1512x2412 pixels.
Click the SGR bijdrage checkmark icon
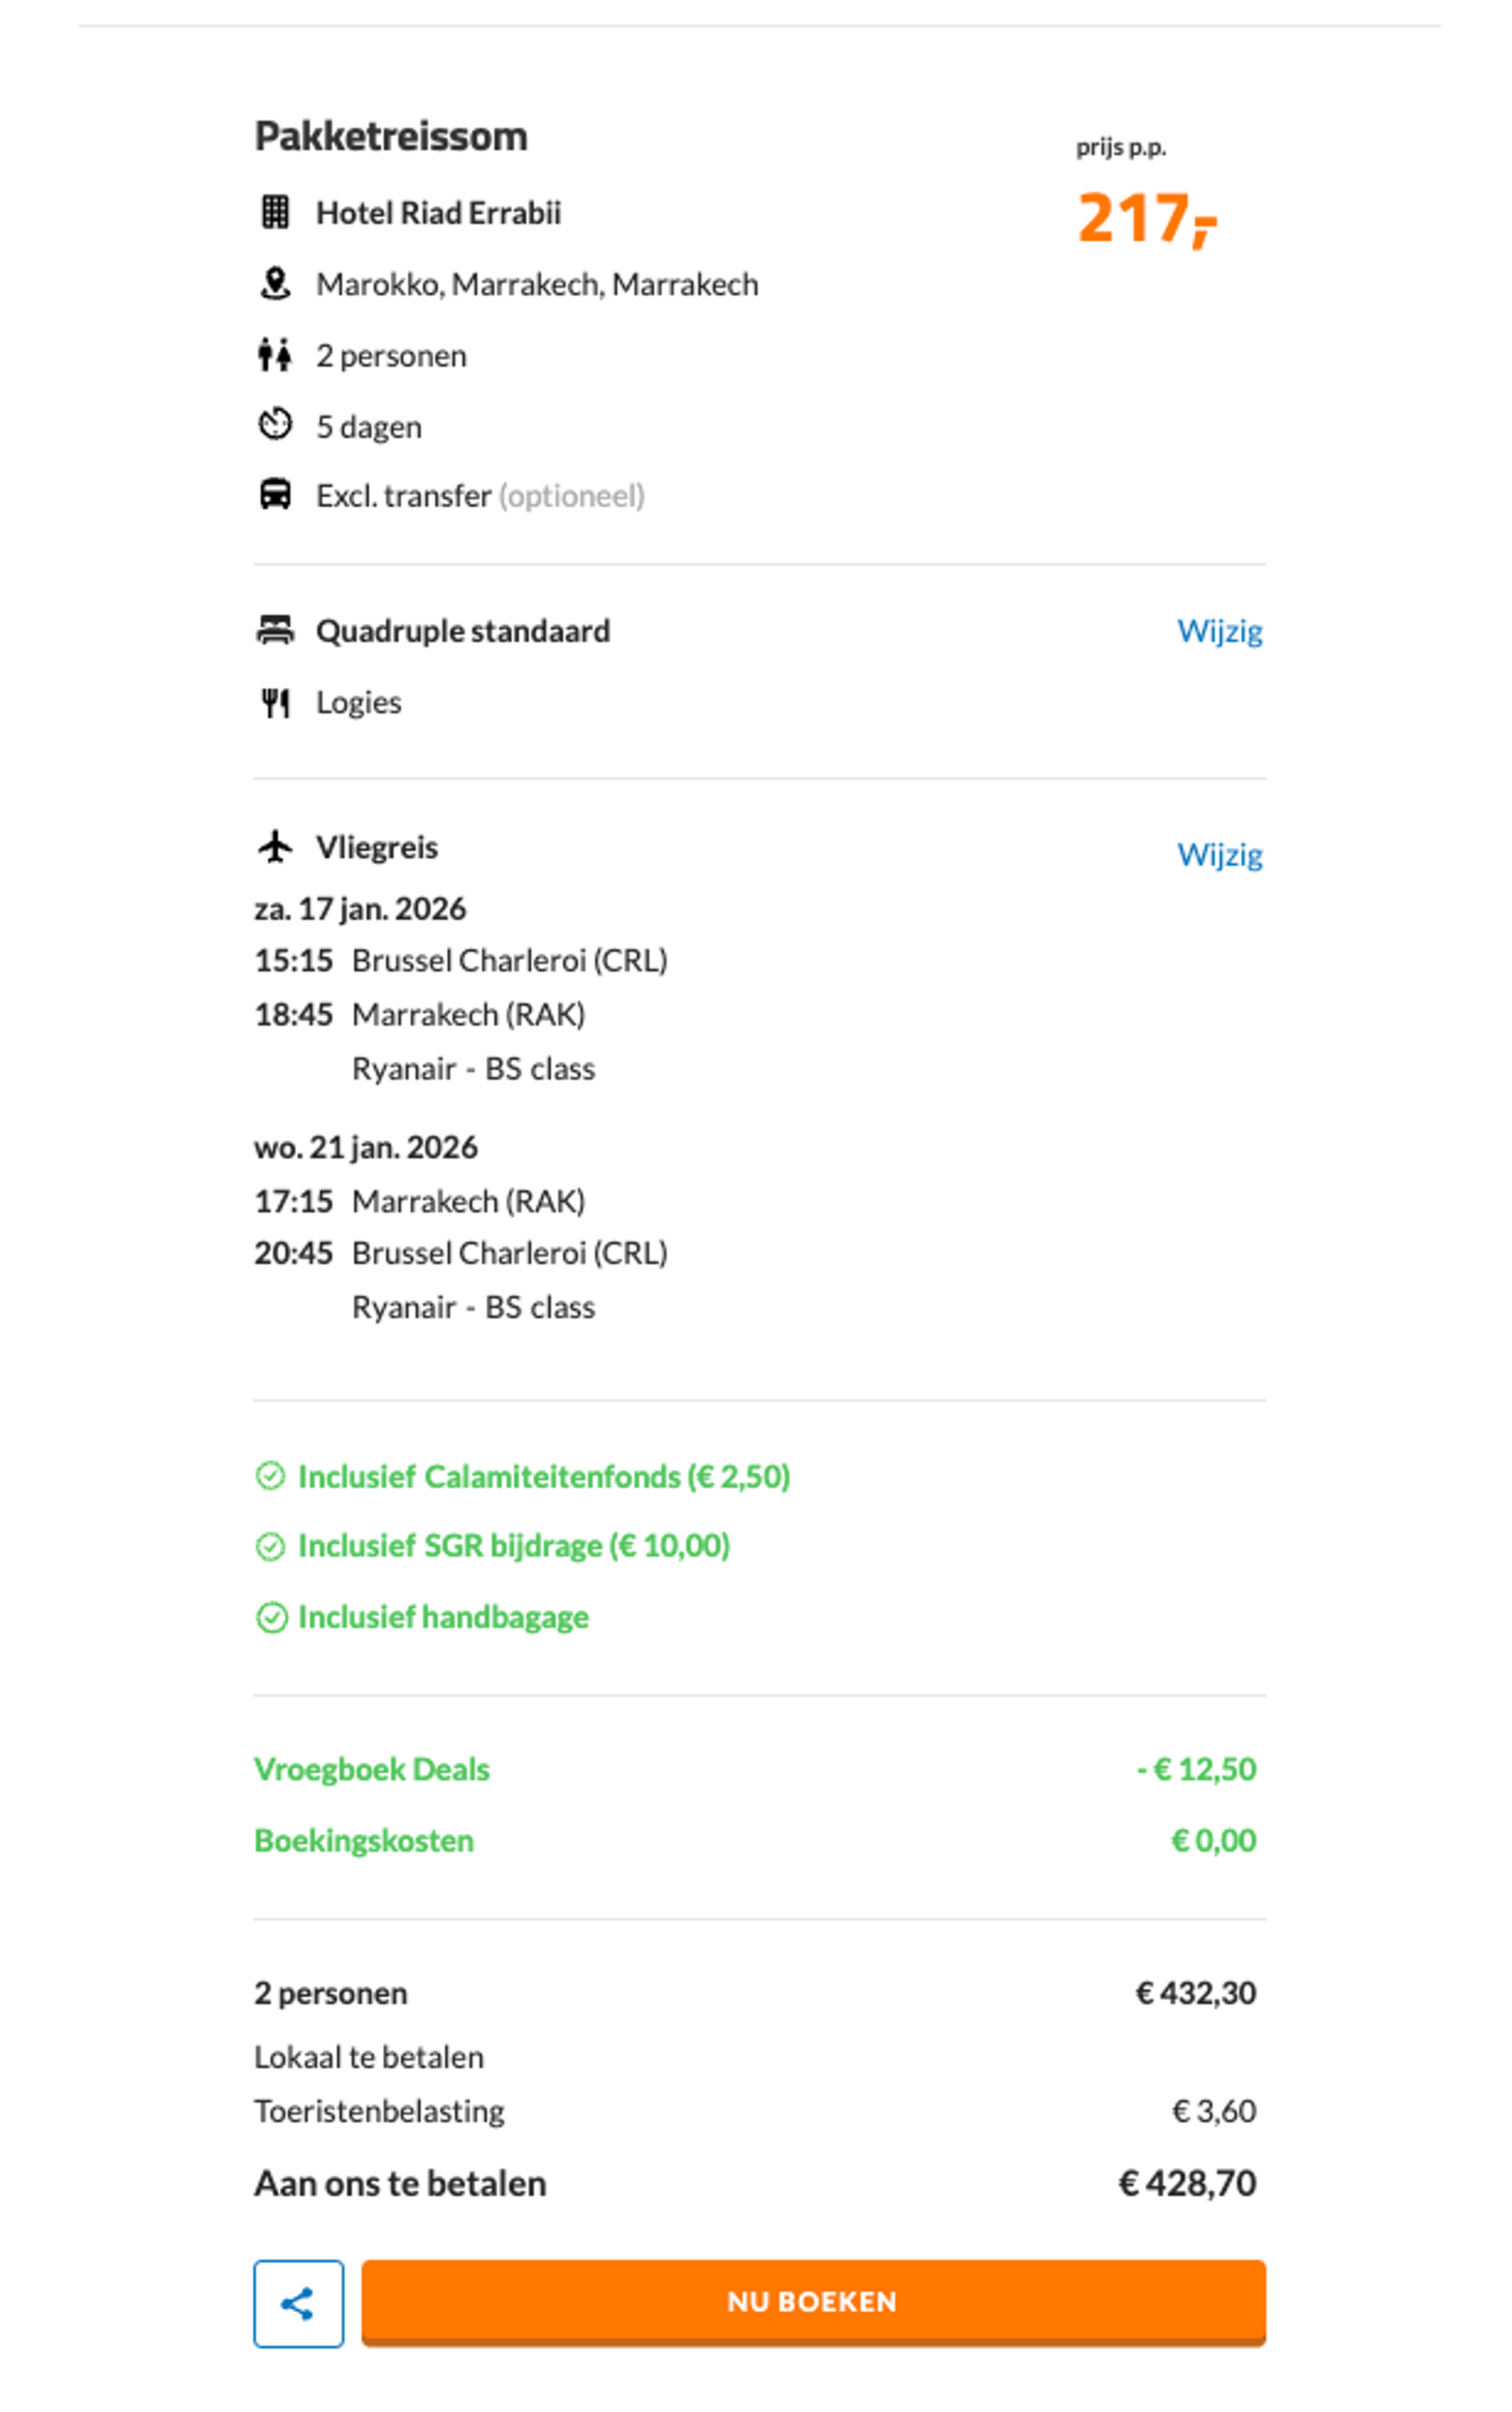click(x=271, y=1546)
